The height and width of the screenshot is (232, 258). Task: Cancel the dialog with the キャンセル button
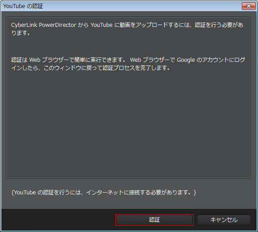coord(224,220)
